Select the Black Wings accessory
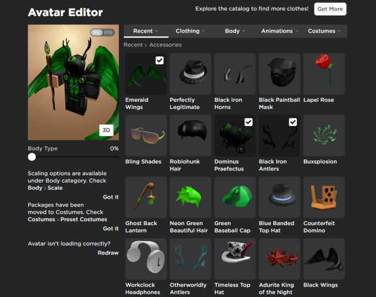This screenshot has height=297, width=376. (x=324, y=259)
